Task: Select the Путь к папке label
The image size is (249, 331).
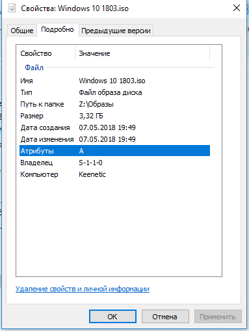Action: click(42, 104)
